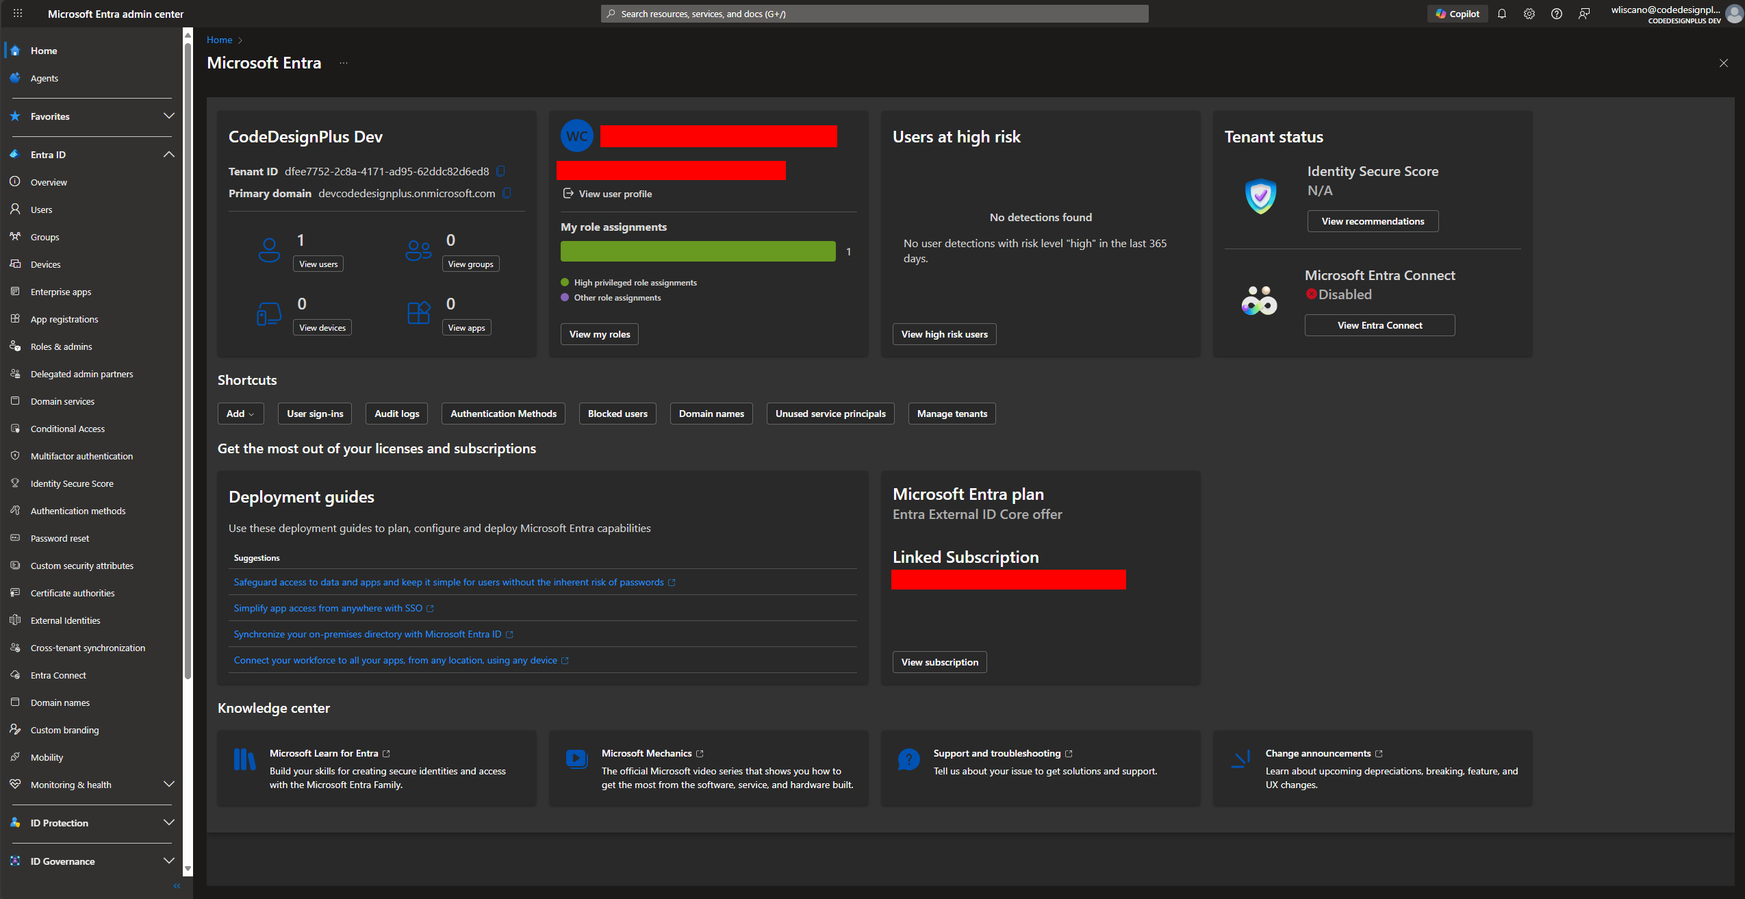Click the search magnifier icon
The image size is (1745, 899).
point(611,14)
